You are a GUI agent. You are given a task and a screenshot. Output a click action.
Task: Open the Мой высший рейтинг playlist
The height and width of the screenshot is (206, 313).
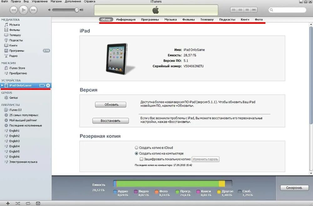pyautogui.click(x=23, y=120)
